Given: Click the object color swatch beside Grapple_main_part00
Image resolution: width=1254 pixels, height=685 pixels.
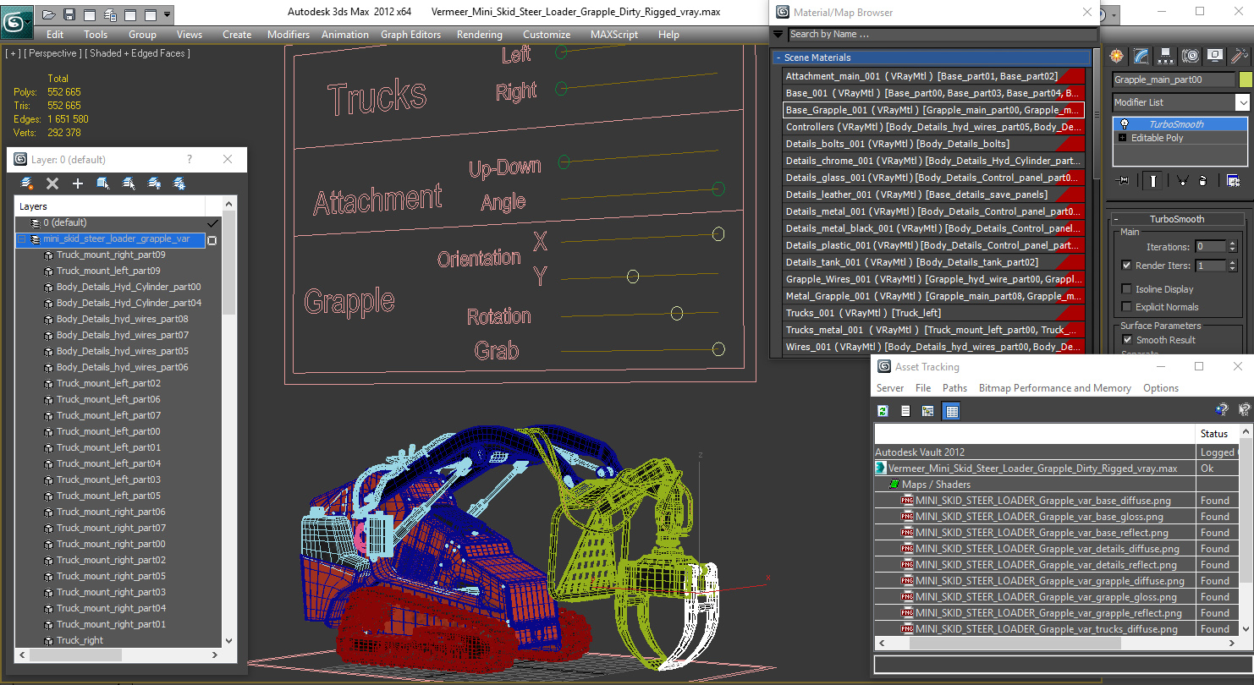Looking at the screenshot, I should 1245,79.
